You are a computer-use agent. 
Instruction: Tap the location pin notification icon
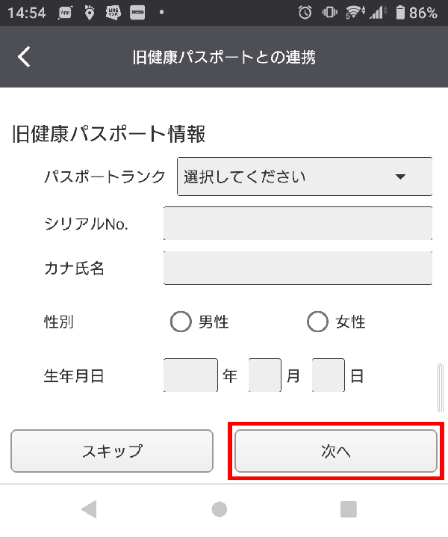(x=90, y=13)
